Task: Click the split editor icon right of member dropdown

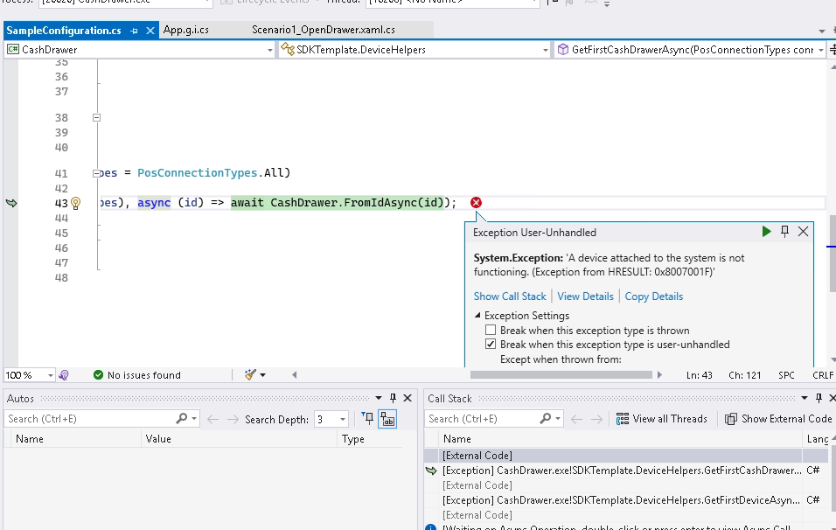Action: click(832, 50)
